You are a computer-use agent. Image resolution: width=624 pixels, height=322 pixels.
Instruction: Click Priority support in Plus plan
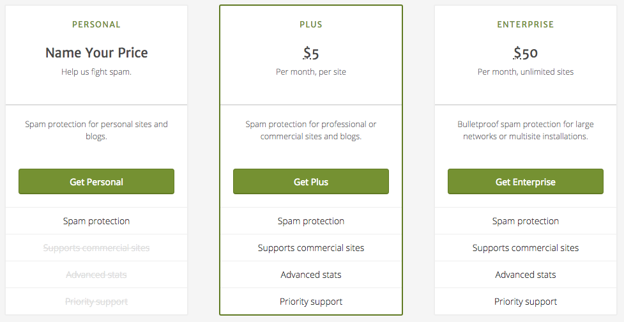pos(311,302)
